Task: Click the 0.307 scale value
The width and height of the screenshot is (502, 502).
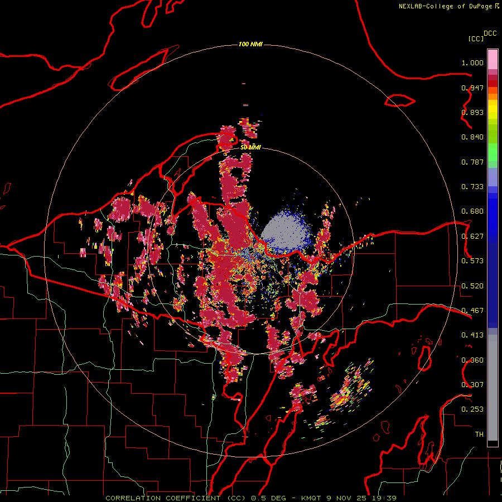Action: click(x=472, y=385)
